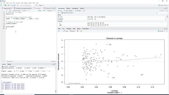Clear the environment objects with the broom icon
This screenshot has height=95, width=169.
pyautogui.click(x=84, y=11)
